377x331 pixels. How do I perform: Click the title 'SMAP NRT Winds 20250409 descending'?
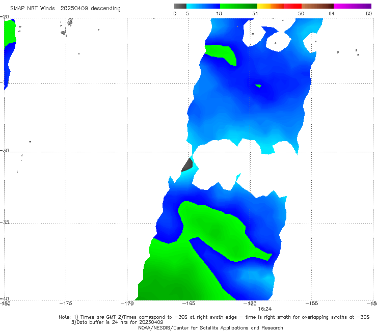click(65, 8)
